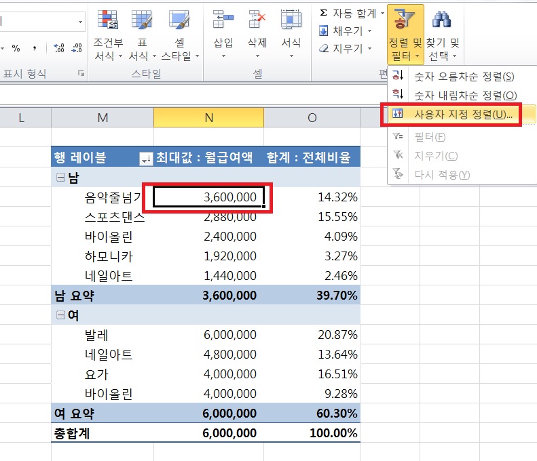Collapse the 남 group in pivot table
The image size is (537, 461).
(60, 178)
